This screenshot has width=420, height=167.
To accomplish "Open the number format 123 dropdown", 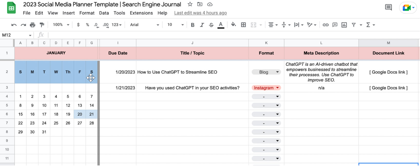I will [x=116, y=25].
